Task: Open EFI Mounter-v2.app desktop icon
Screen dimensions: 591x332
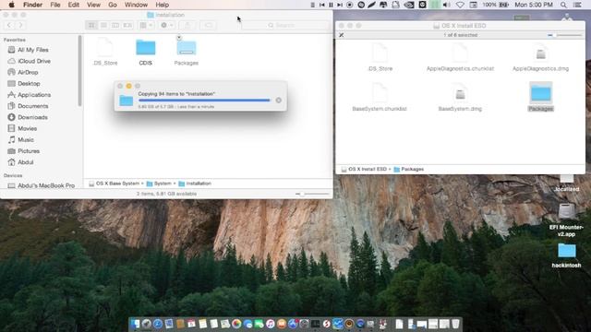Action: (x=566, y=220)
